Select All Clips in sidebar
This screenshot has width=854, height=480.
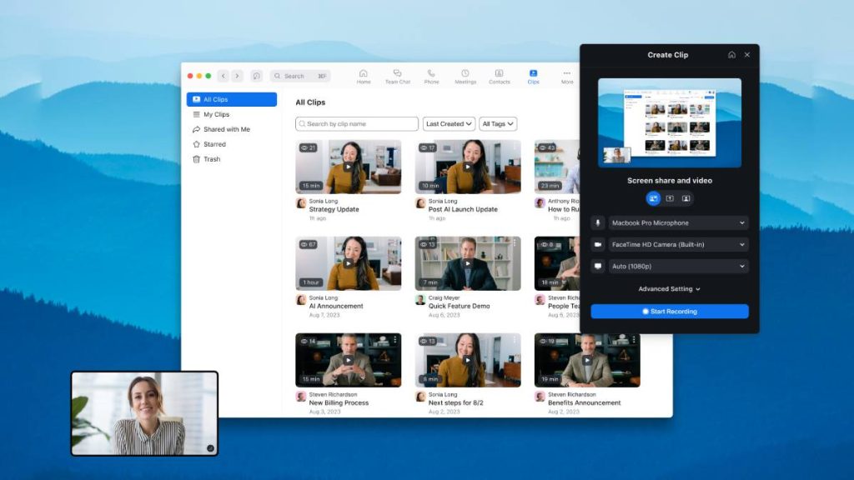point(232,100)
